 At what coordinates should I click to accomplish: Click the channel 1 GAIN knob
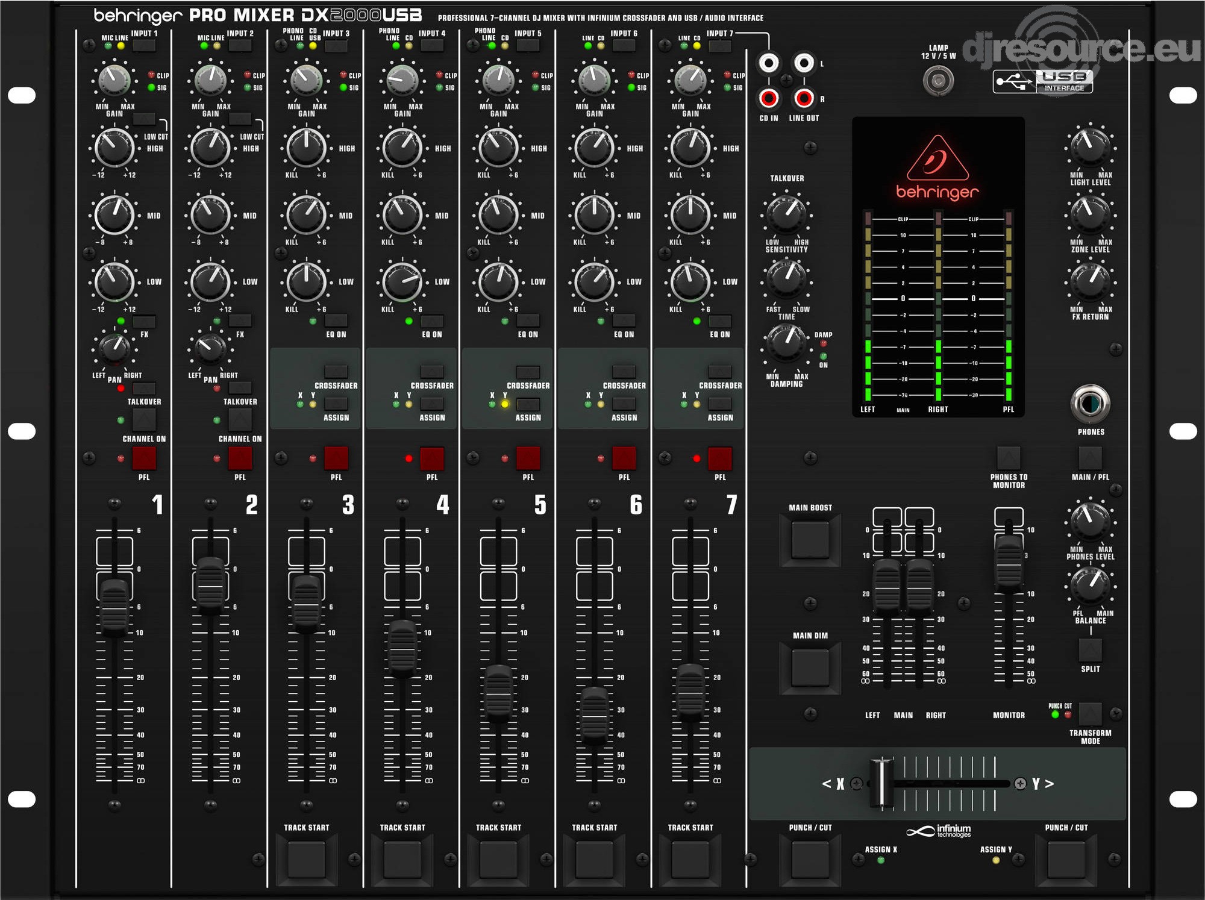[114, 80]
